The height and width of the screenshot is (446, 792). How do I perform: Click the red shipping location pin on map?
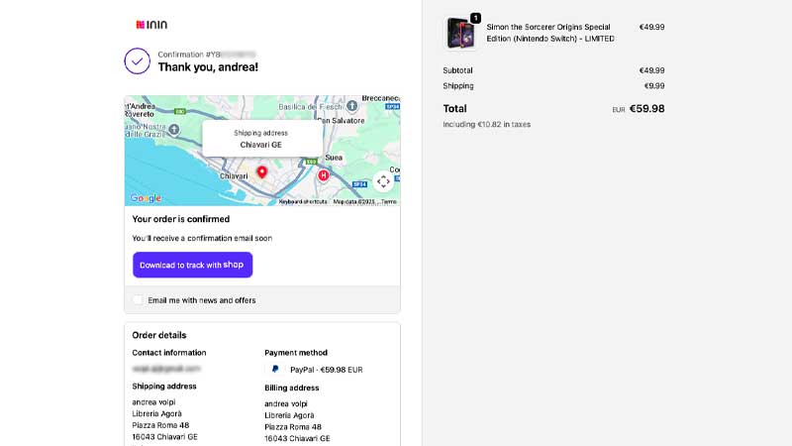point(261,172)
